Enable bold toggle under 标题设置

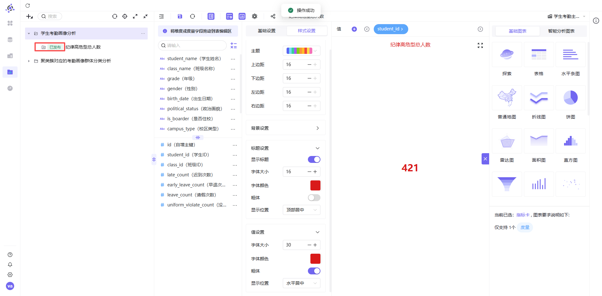[x=314, y=198]
